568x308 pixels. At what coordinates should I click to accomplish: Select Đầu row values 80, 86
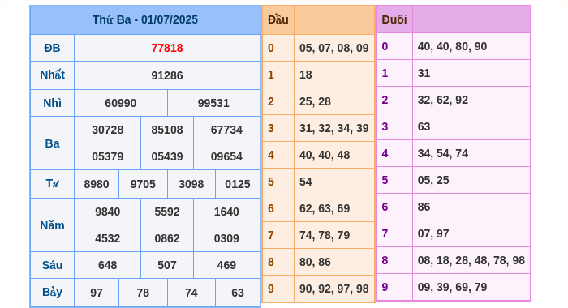(x=315, y=263)
